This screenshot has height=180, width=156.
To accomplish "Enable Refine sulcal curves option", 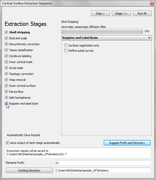I will 66,51.
